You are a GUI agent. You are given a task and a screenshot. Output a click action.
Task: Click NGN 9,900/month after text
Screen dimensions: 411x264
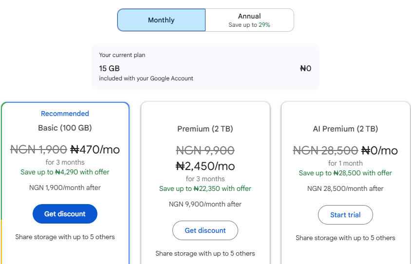(x=205, y=204)
